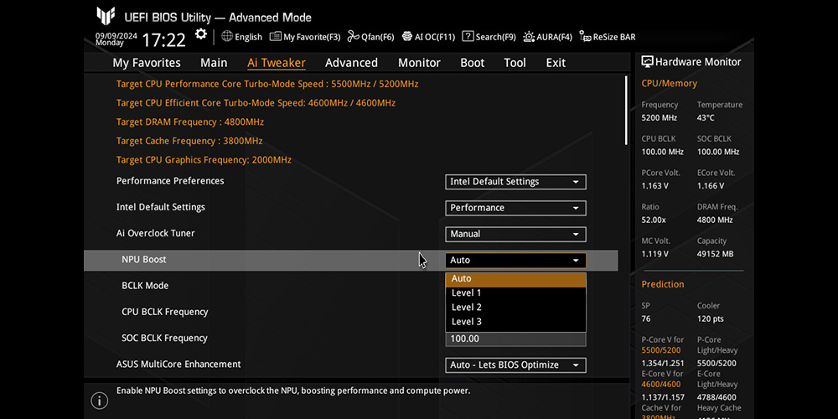Image resolution: width=838 pixels, height=419 pixels.
Task: Click the 17:22 clock display
Action: 164,39
